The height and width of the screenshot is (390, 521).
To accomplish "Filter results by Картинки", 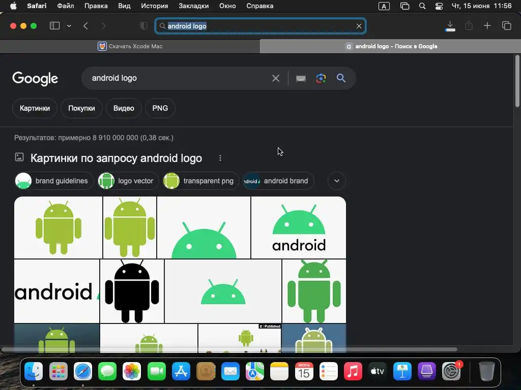I will (35, 108).
